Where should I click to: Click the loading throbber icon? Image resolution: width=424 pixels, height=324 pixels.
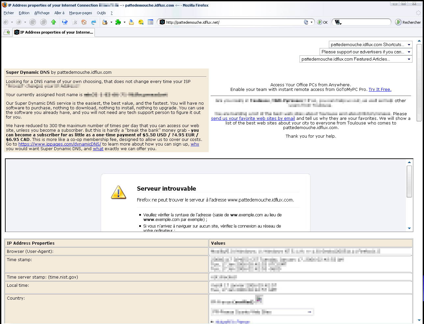[418, 13]
